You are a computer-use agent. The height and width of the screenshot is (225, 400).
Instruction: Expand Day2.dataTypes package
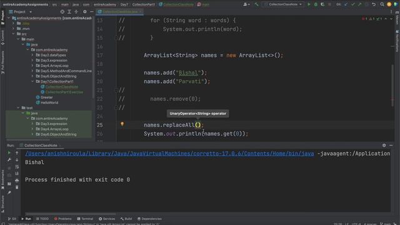(x=32, y=55)
